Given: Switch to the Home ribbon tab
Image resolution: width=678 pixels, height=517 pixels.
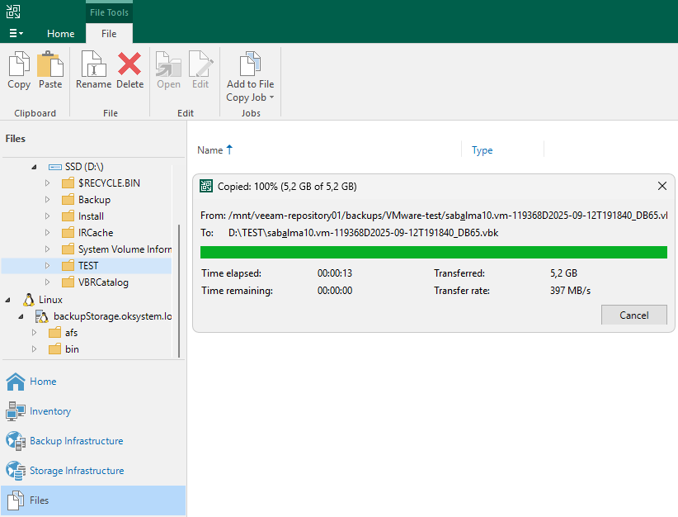Looking at the screenshot, I should tap(60, 34).
